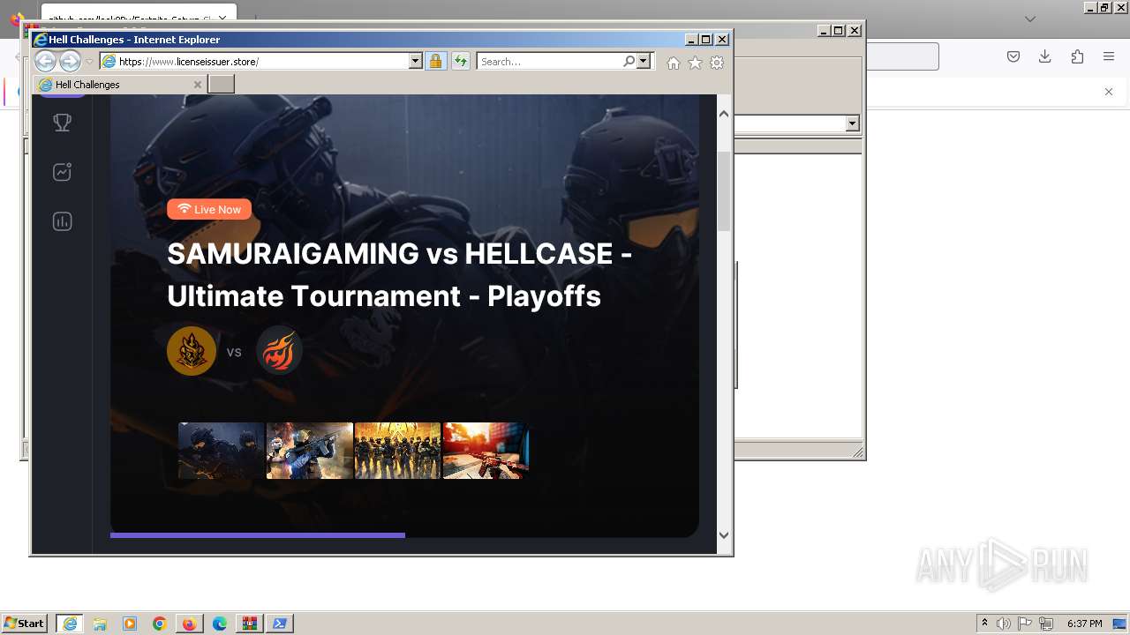Open the bar statistics sidebar icon
This screenshot has height=635, width=1130.
click(62, 221)
